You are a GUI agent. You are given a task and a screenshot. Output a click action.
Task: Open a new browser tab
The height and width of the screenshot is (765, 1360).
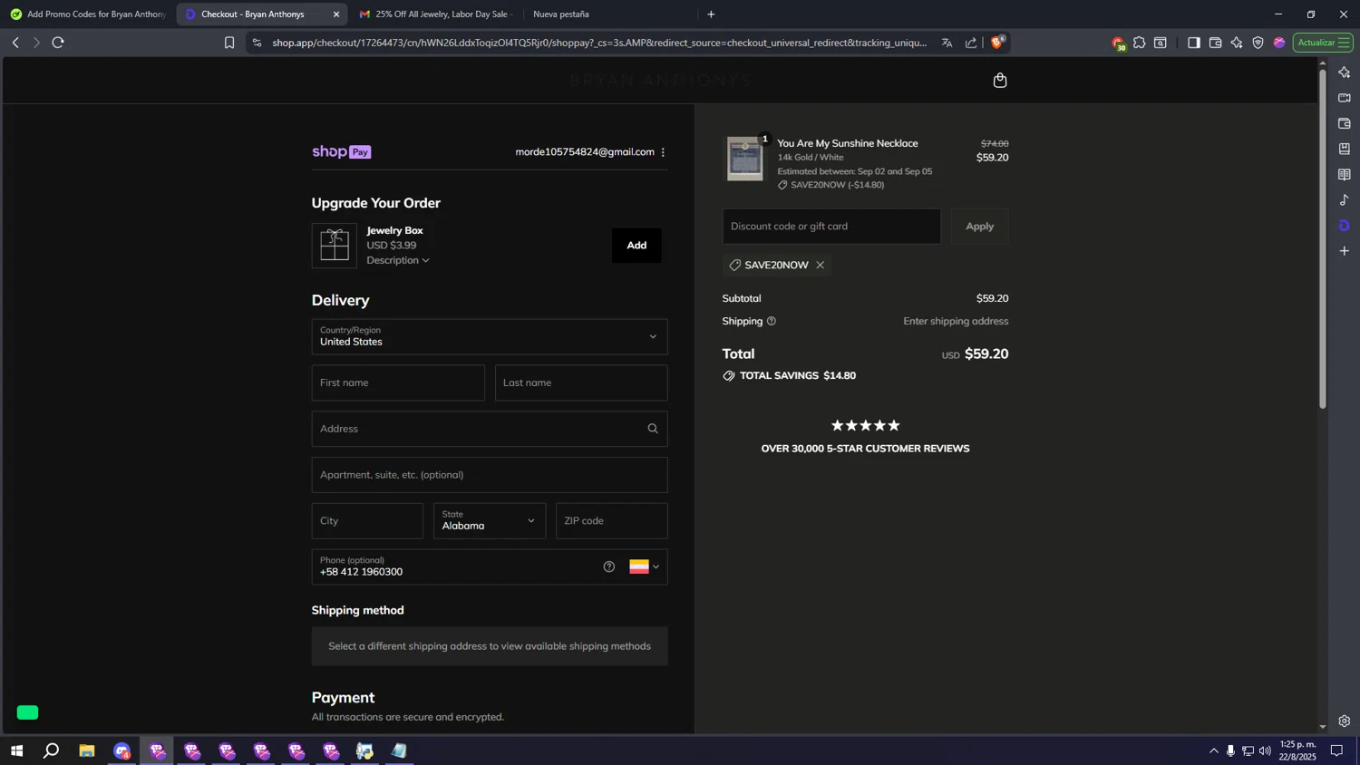[711, 15]
